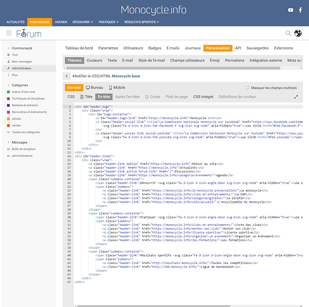Select the CSS intégré editor tab
Image resolution: width=309 pixels, height=307 pixels.
click(203, 96)
